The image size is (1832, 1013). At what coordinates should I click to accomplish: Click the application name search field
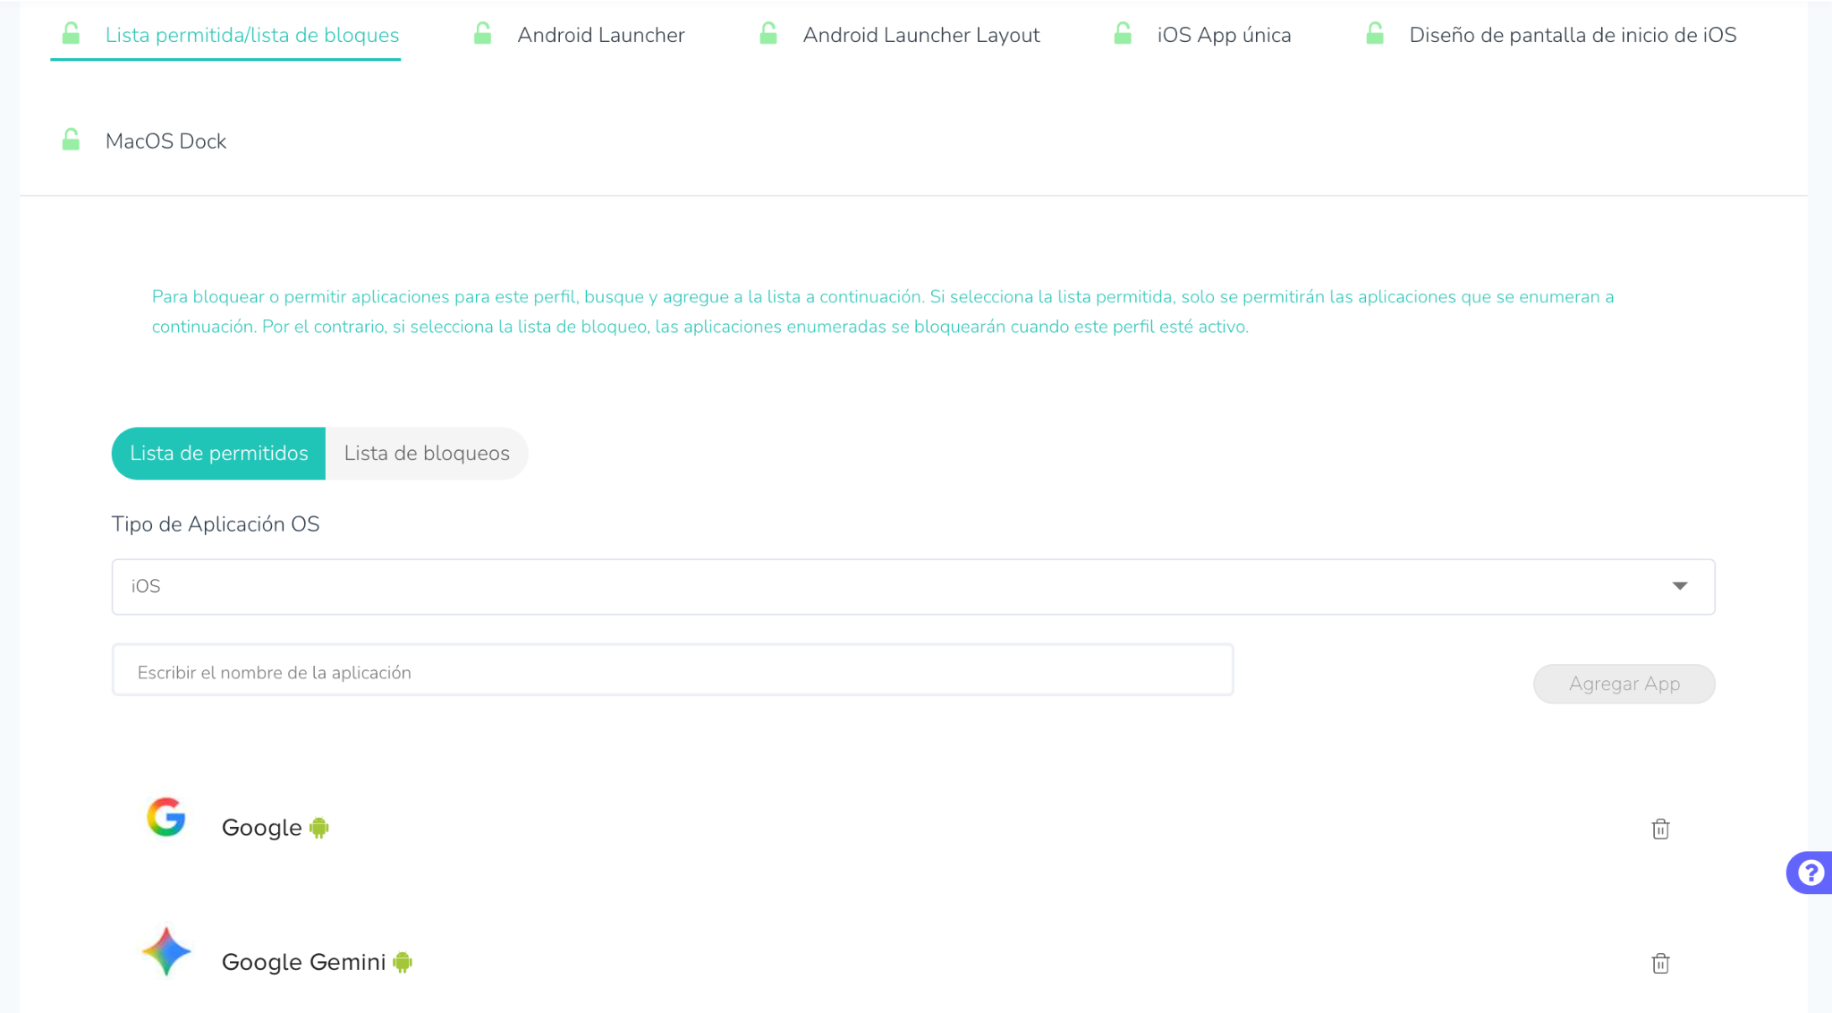point(672,672)
